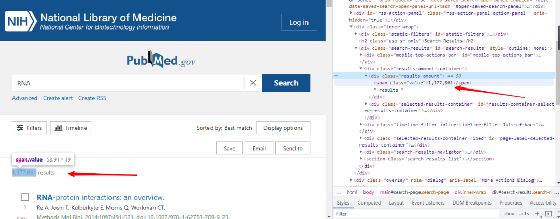Click the authors line Re A, Joshi T
The image size is (560, 219).
pyautogui.click(x=101, y=208)
